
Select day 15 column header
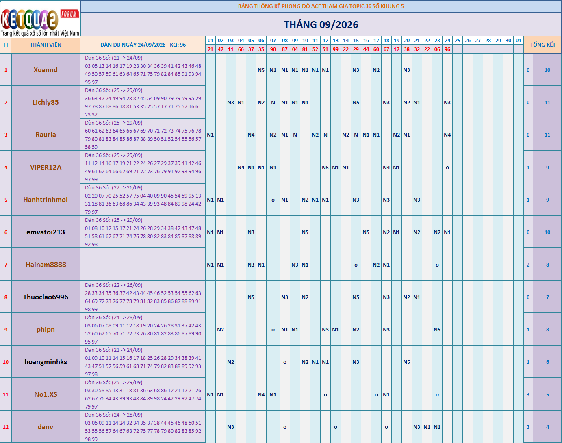(356, 41)
